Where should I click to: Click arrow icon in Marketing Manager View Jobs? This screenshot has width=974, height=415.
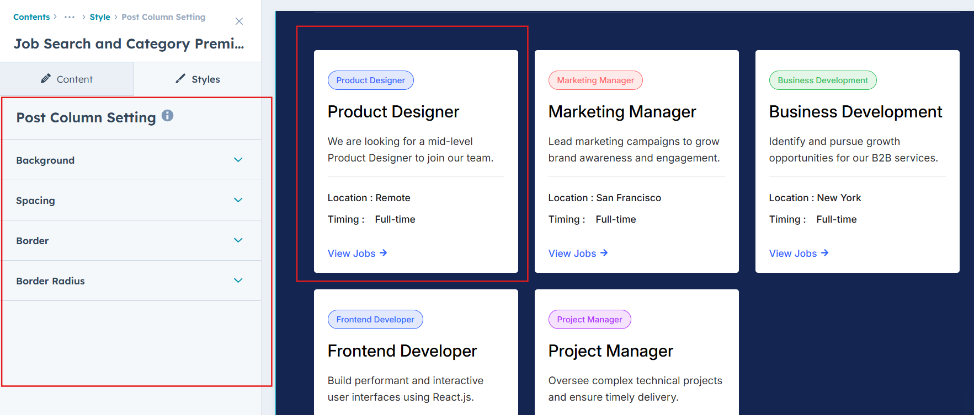tap(604, 253)
